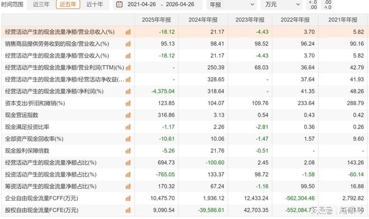The image size is (369, 219).
Task: Open chart icon for 资本支出/折旧和摊销(%) row
Action: [128, 103]
